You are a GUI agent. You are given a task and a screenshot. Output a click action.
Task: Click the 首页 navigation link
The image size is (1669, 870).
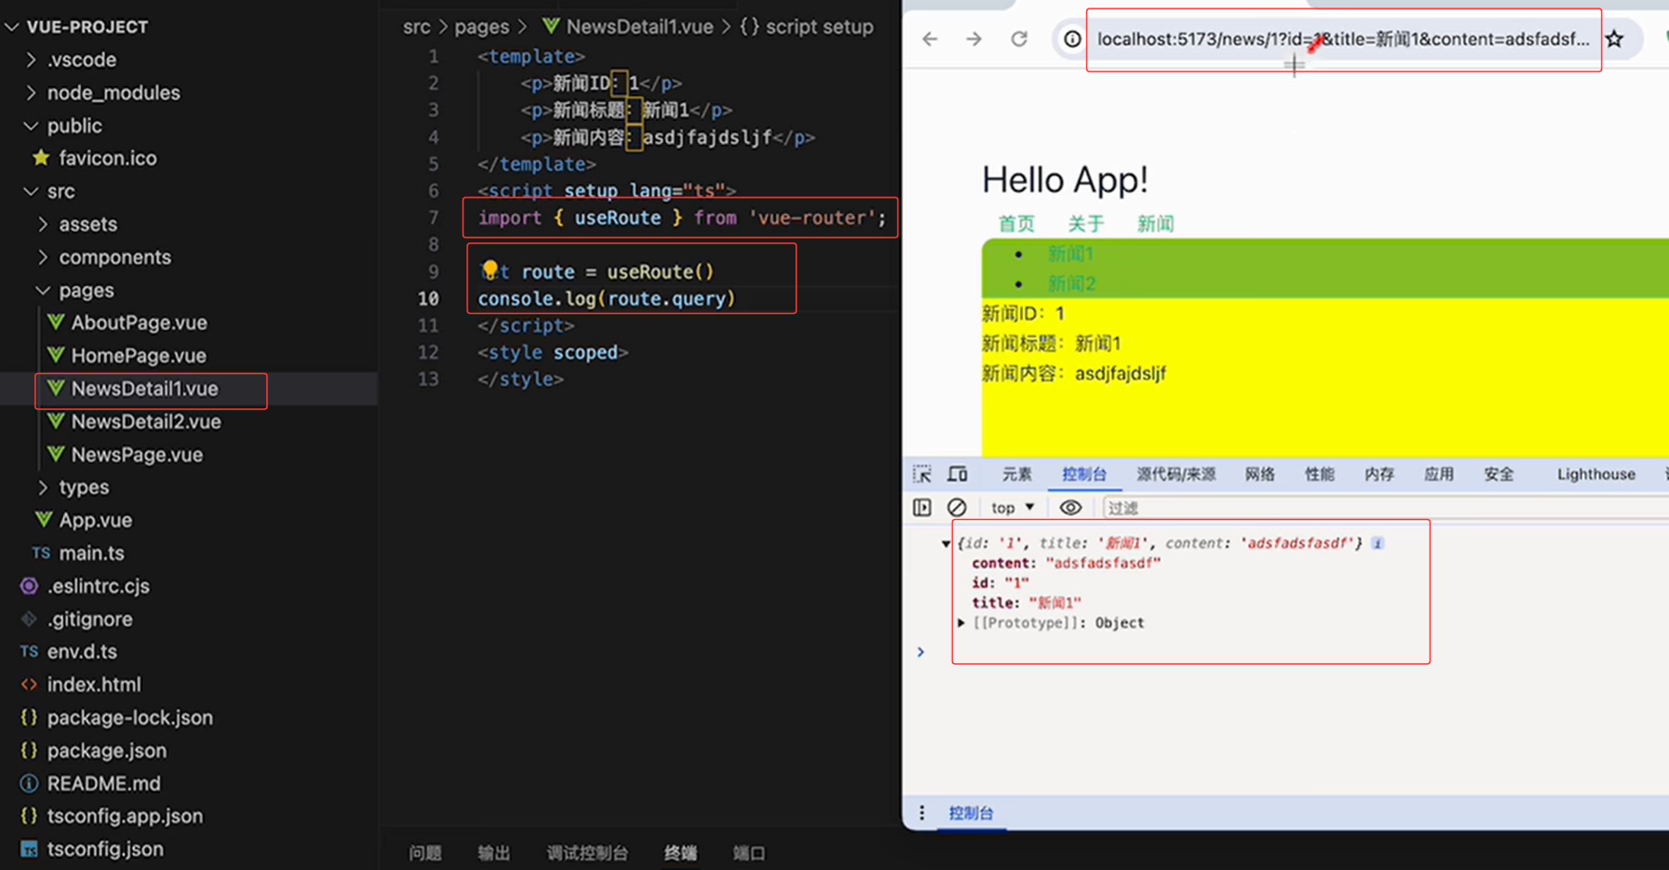coord(1017,224)
